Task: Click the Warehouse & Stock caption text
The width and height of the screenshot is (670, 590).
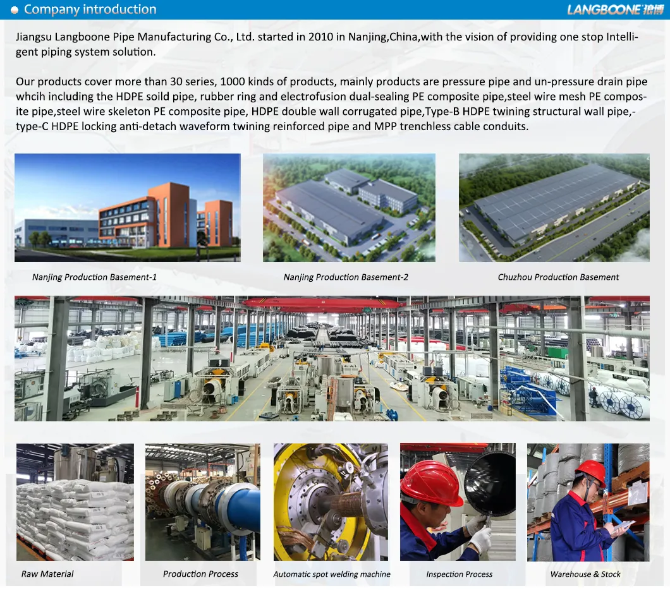Action: point(588,574)
